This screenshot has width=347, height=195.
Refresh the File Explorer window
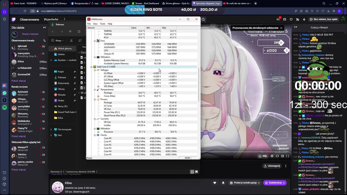tap(79, 31)
